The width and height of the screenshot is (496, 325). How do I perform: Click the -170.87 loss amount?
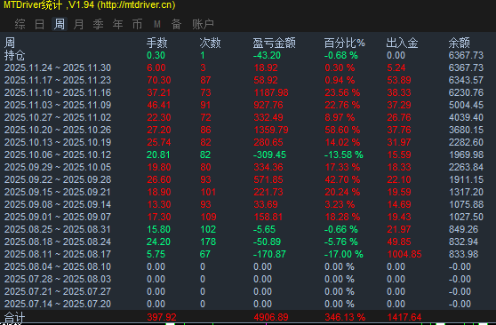click(269, 254)
